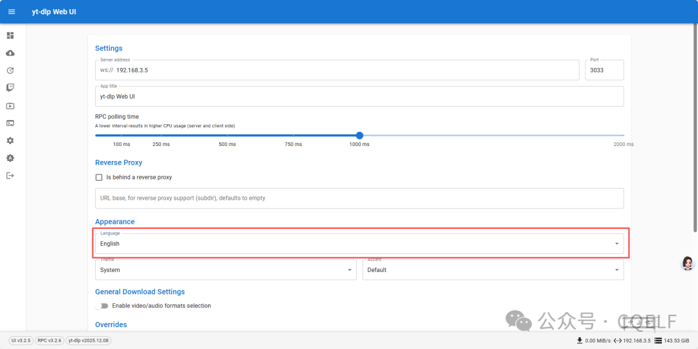Click the logout icon in sidebar

point(10,175)
